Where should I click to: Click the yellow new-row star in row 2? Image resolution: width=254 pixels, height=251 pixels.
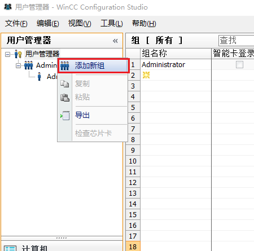pos(146,75)
